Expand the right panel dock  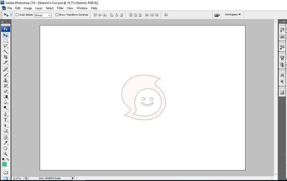284,22
